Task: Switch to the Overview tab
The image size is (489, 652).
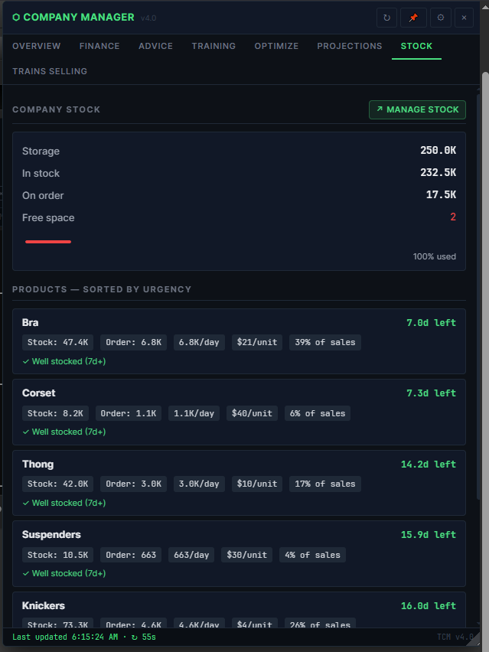Action: pyautogui.click(x=37, y=46)
